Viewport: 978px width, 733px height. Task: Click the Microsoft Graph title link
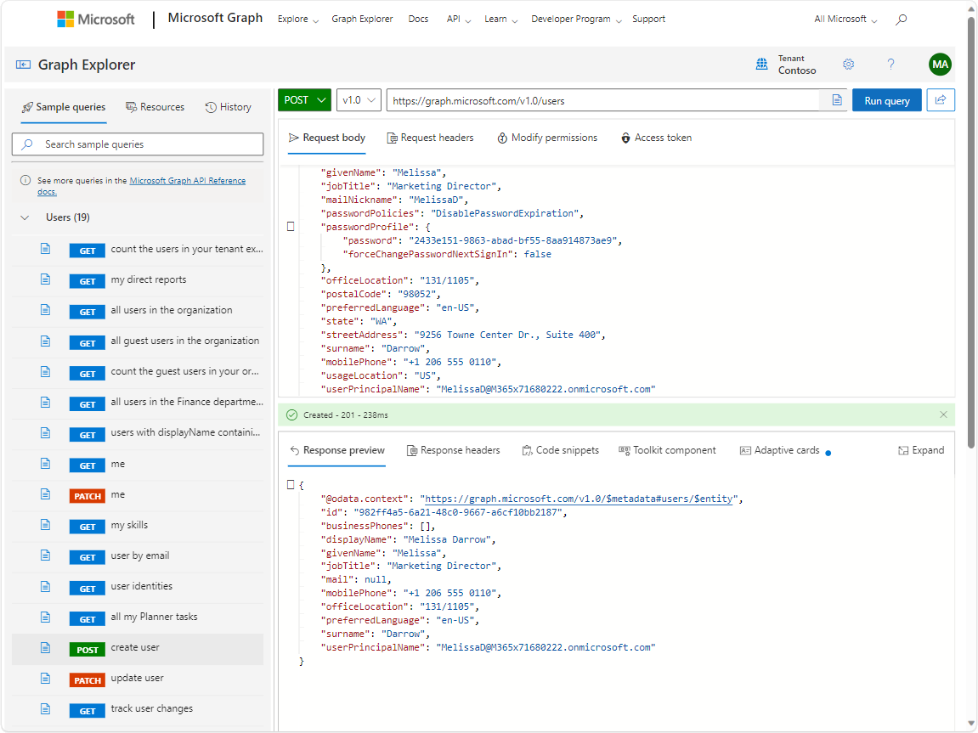point(215,18)
